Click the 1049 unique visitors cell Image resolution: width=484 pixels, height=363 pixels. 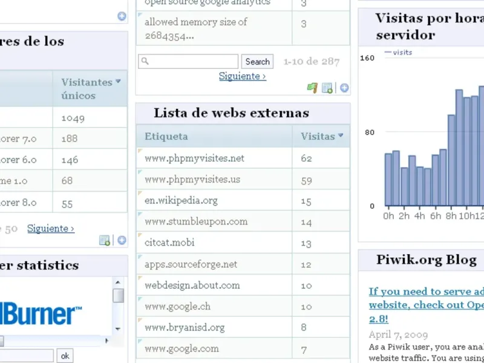[90, 117]
